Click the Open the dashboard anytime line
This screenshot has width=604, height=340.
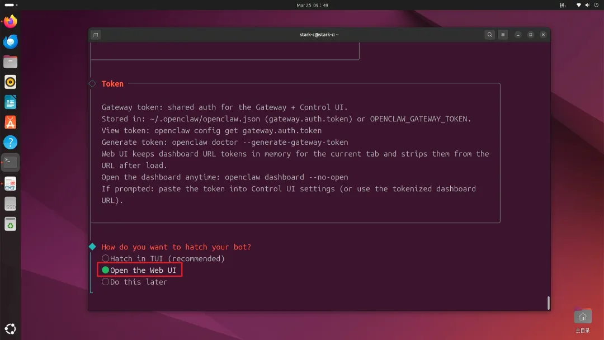tap(225, 177)
